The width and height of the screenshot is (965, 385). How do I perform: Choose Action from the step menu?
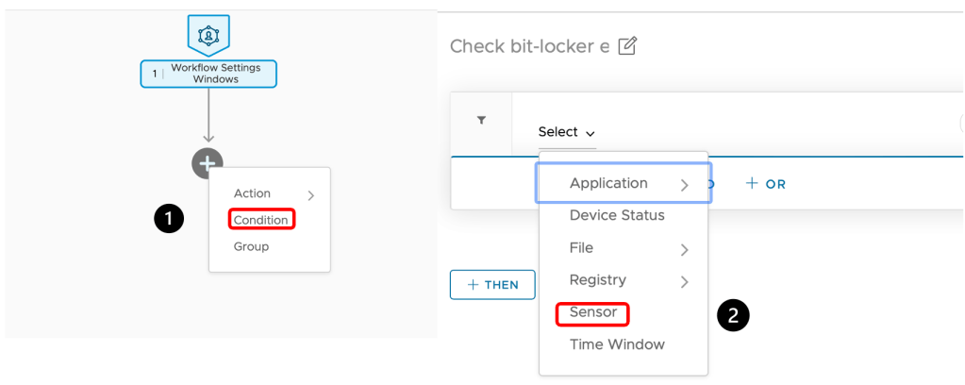(x=252, y=193)
